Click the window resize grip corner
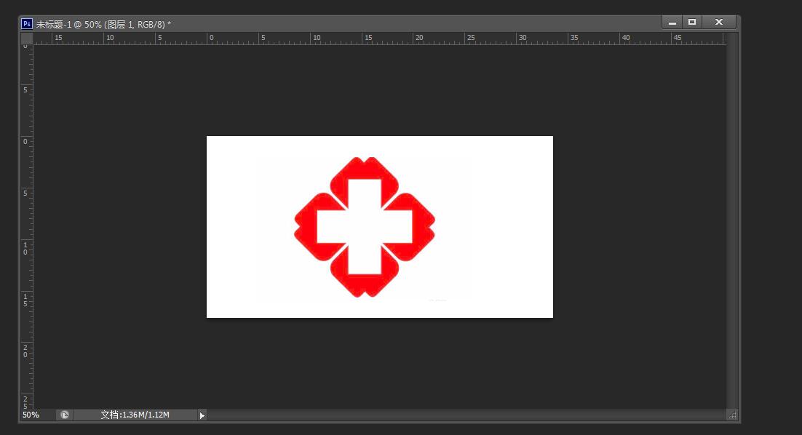 point(732,415)
